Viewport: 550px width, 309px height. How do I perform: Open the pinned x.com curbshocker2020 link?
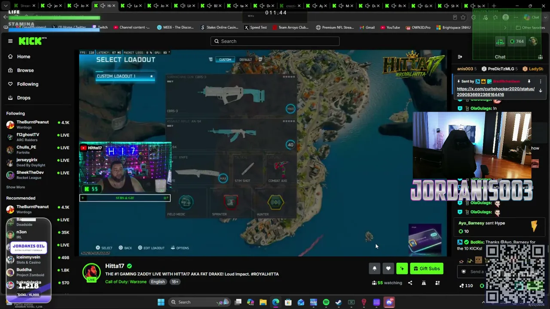coord(495,92)
